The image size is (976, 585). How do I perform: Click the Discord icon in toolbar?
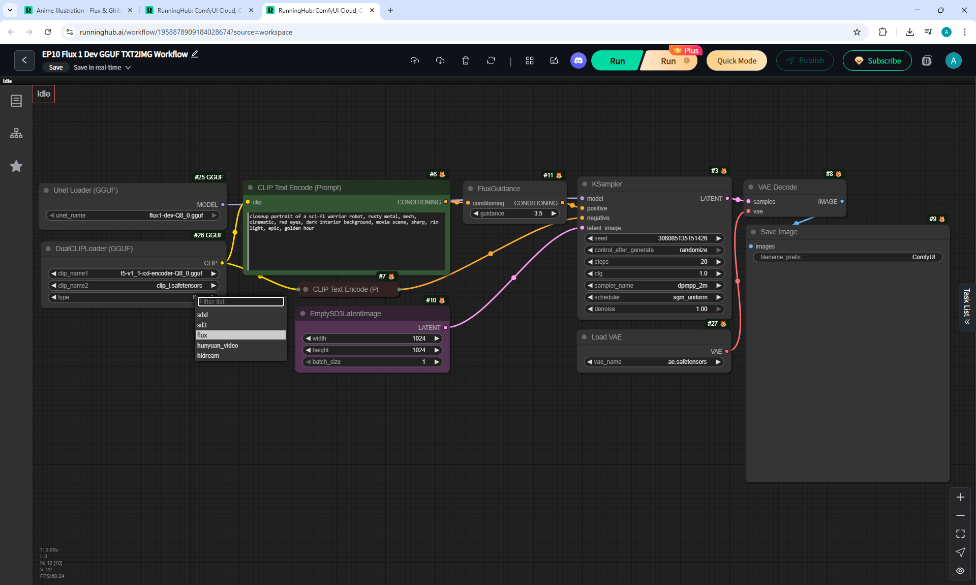coord(578,60)
